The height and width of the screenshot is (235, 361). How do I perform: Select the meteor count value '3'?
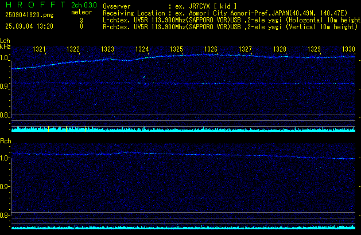tap(81, 20)
